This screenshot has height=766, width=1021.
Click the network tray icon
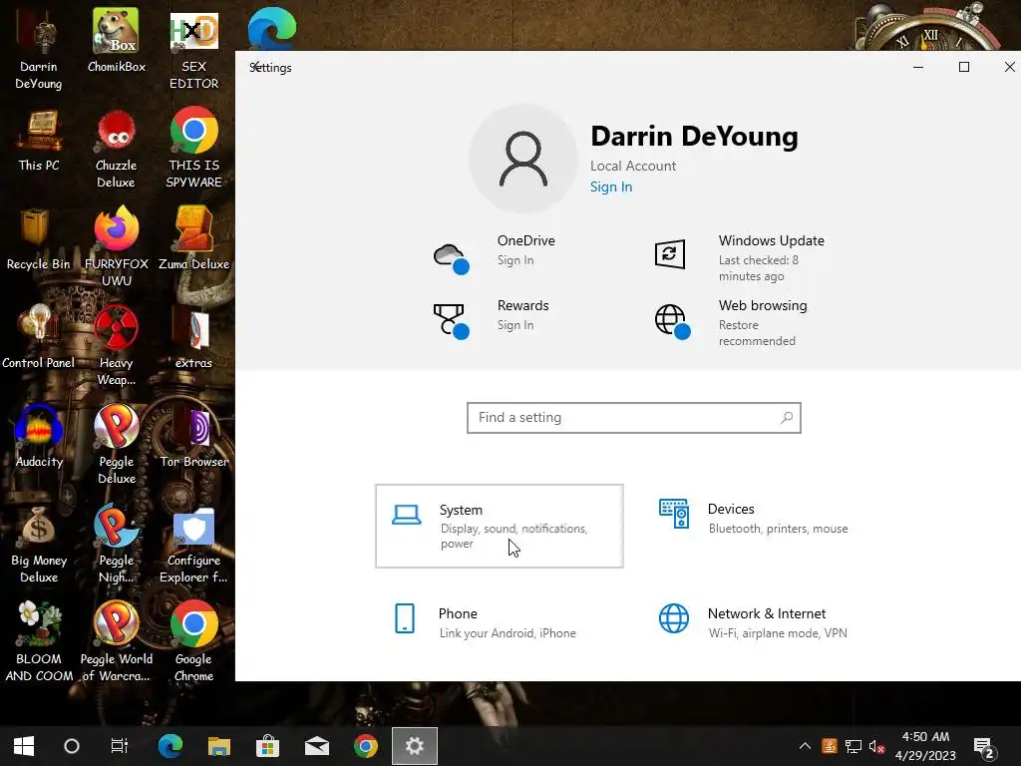click(853, 746)
